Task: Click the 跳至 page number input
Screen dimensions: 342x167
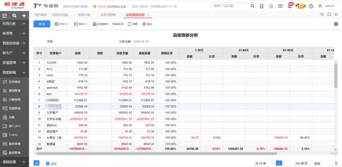Action: coord(327,163)
